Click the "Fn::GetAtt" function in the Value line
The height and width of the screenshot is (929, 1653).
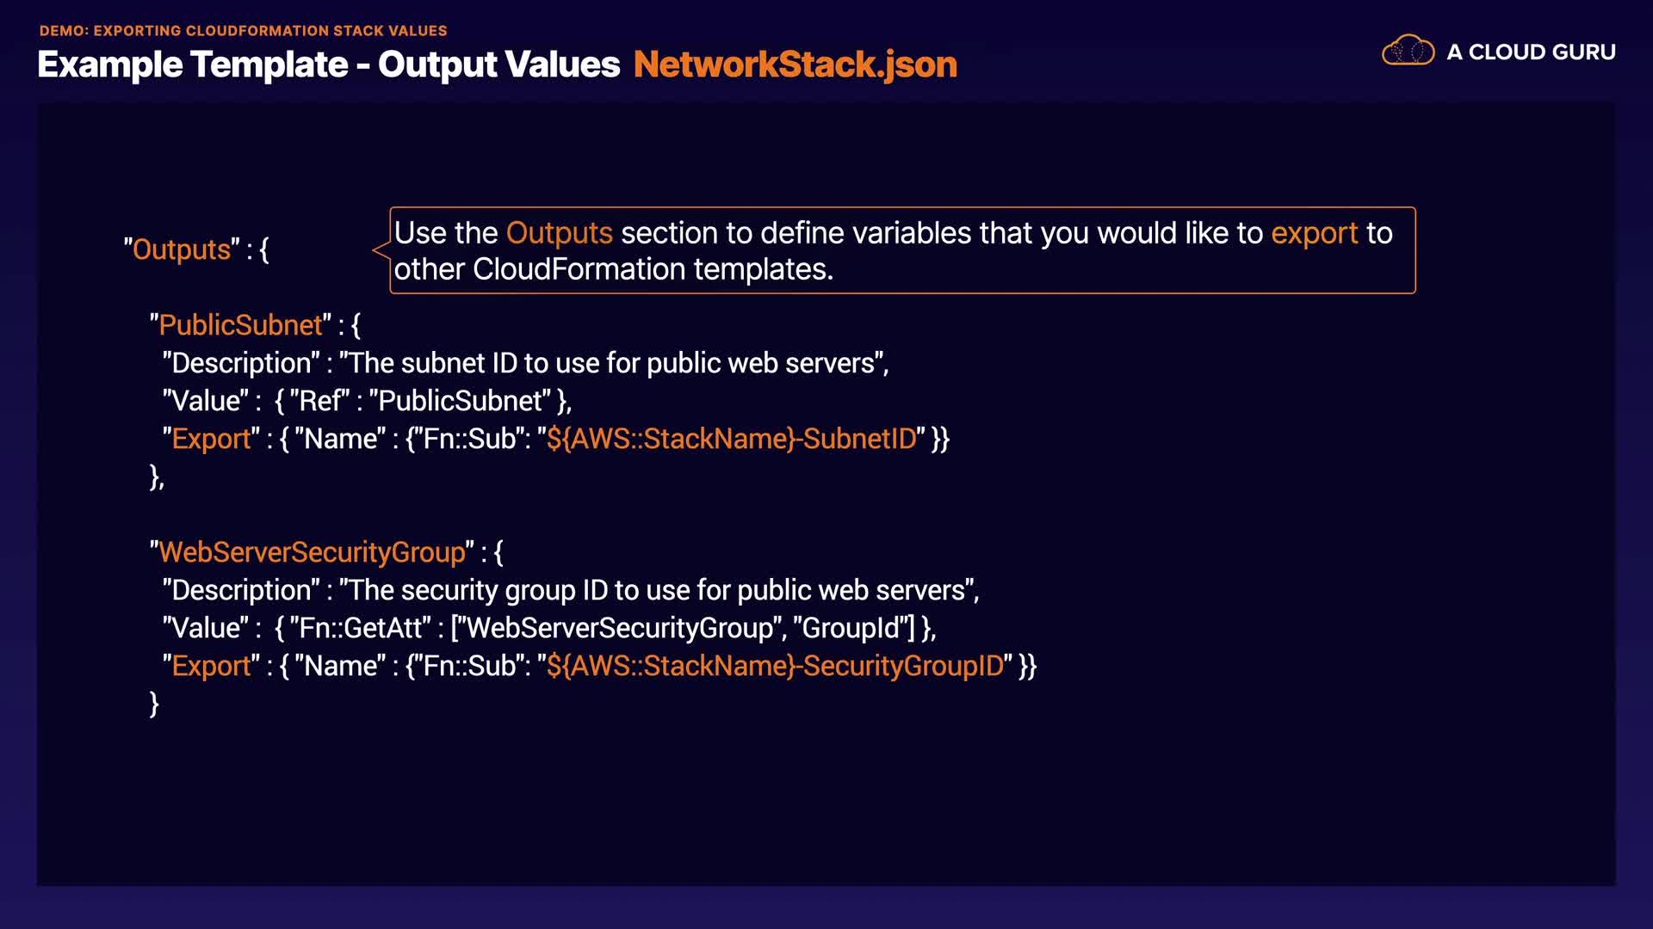(x=361, y=628)
